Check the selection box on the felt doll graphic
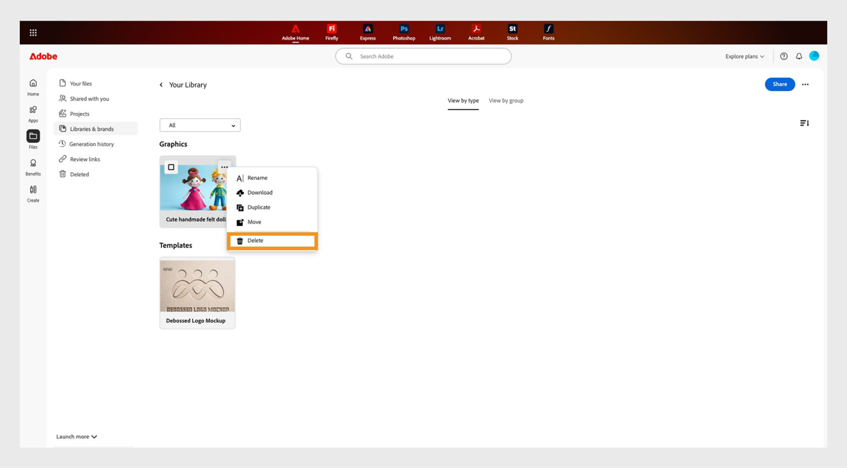847x468 pixels. pos(171,167)
